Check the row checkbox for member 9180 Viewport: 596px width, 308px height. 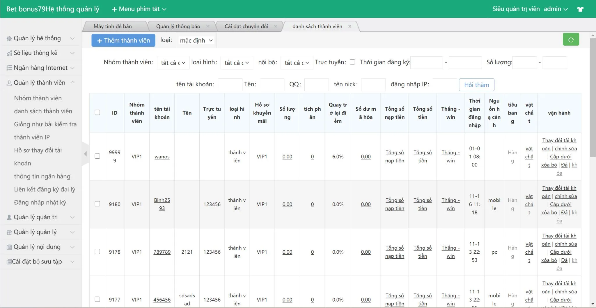tap(97, 204)
